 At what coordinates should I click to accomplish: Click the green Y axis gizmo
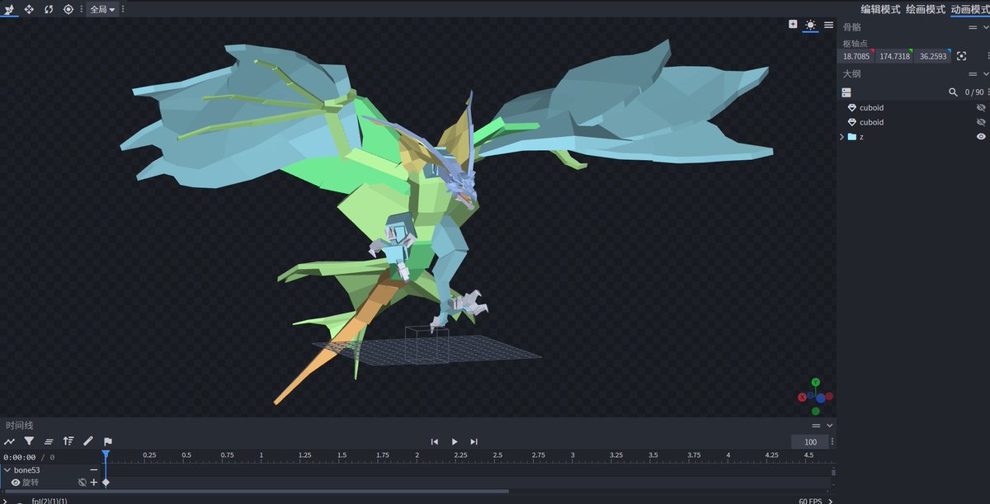coord(815,383)
